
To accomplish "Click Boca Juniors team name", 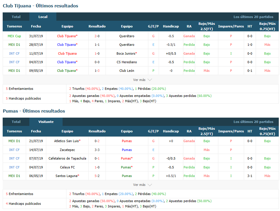I will (x=127, y=53).
